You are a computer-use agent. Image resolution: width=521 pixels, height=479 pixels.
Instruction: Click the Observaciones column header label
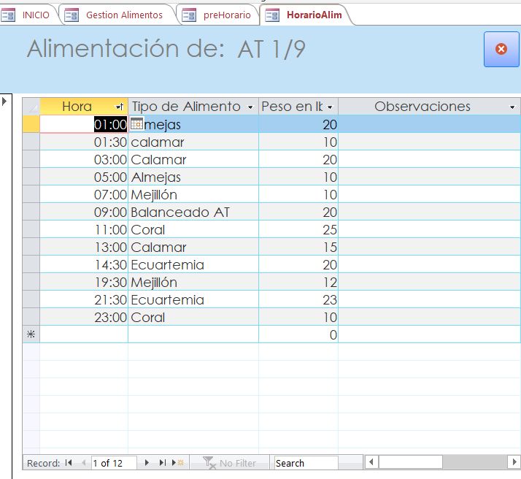(422, 107)
